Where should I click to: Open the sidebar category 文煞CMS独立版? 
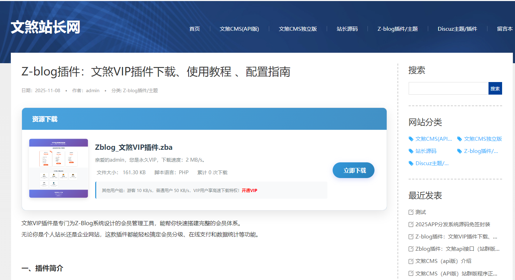click(483, 139)
